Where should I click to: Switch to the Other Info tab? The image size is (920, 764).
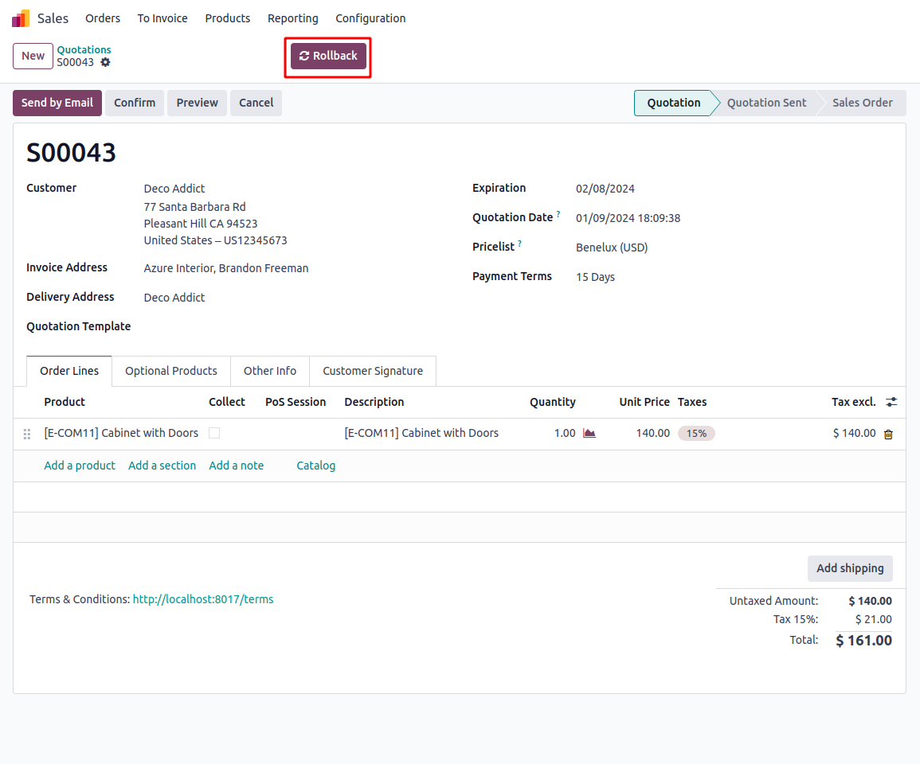tap(270, 371)
